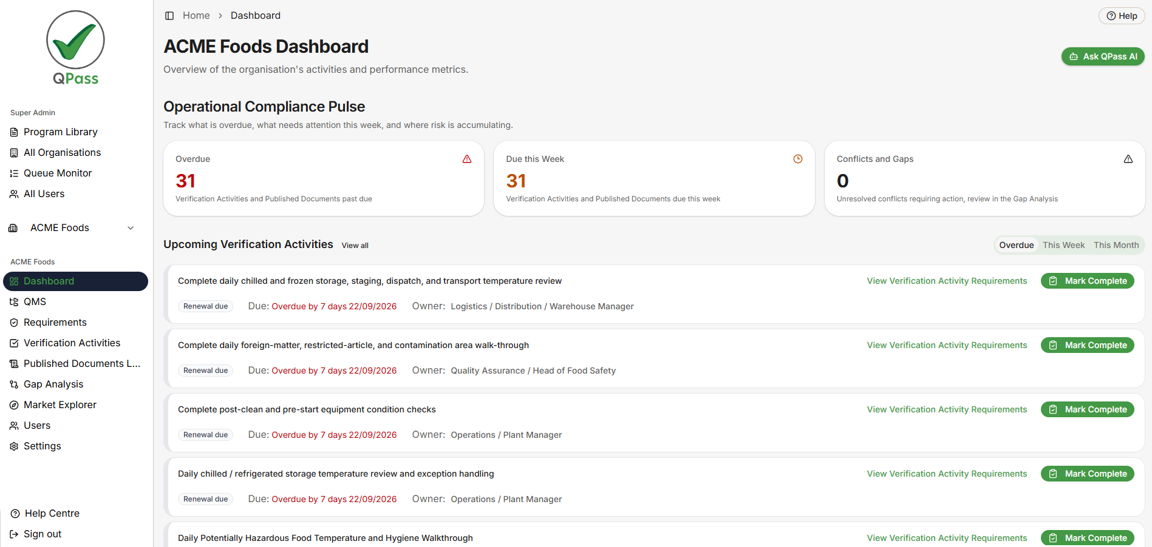
Task: Click the Verification Activities checkbox icon
Action: (x=14, y=343)
